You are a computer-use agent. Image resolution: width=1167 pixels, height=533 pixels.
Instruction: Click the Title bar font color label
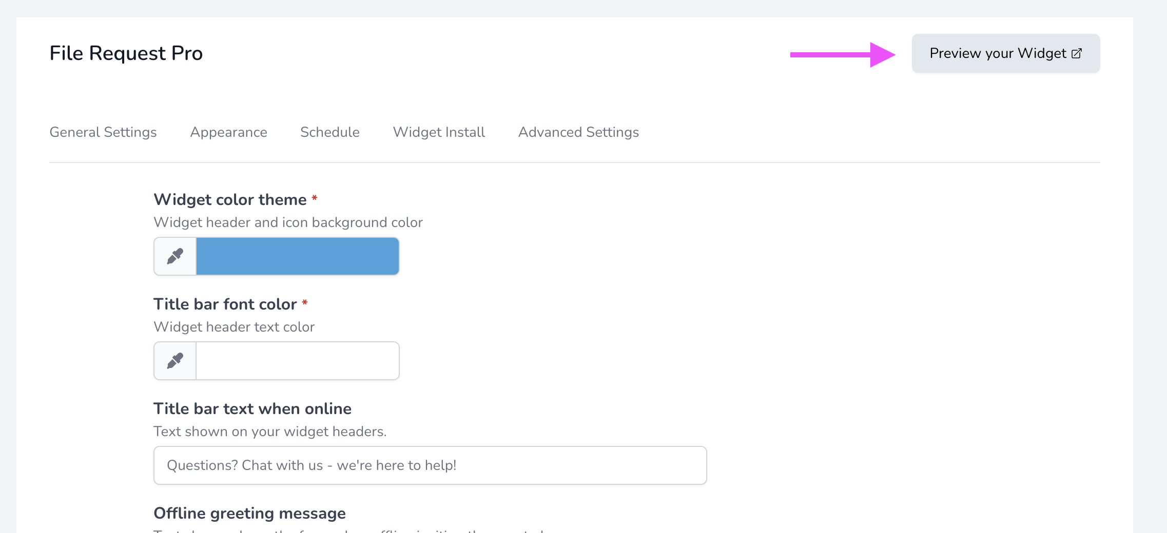click(x=225, y=304)
